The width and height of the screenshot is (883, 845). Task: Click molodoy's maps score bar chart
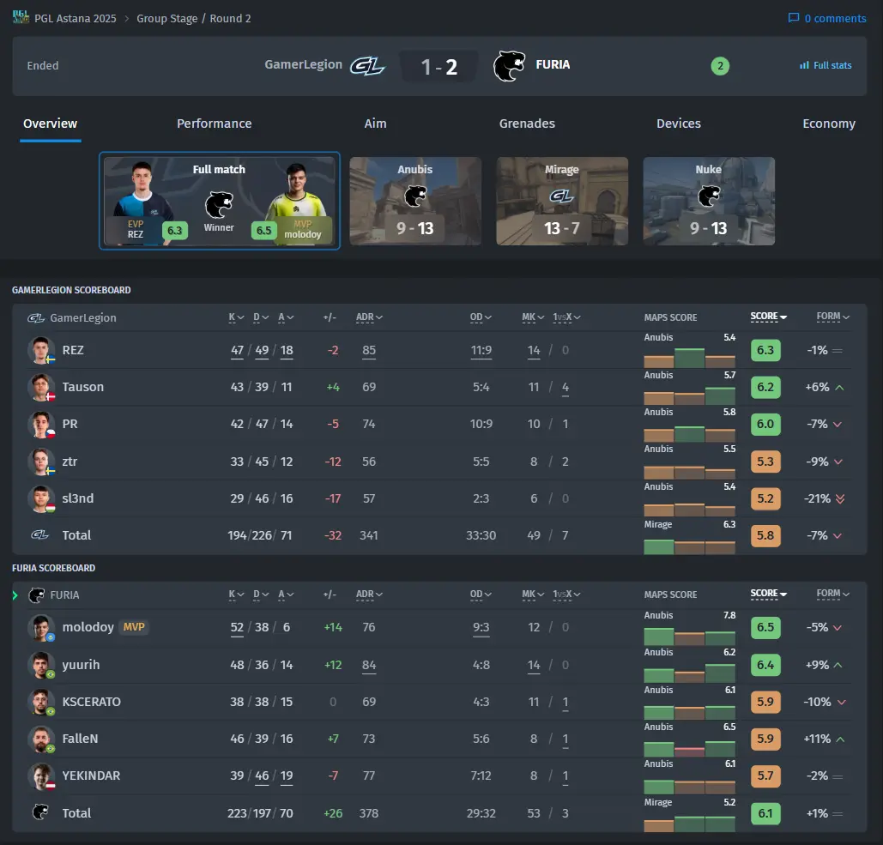[689, 637]
